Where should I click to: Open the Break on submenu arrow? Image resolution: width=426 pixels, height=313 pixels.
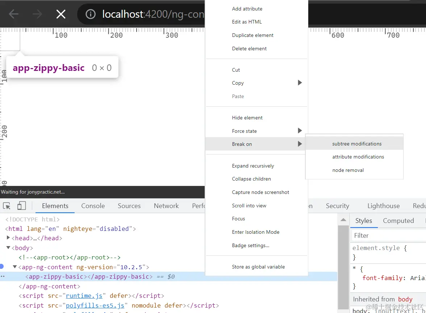(x=300, y=144)
